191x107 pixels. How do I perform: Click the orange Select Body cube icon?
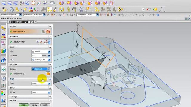click(48, 74)
